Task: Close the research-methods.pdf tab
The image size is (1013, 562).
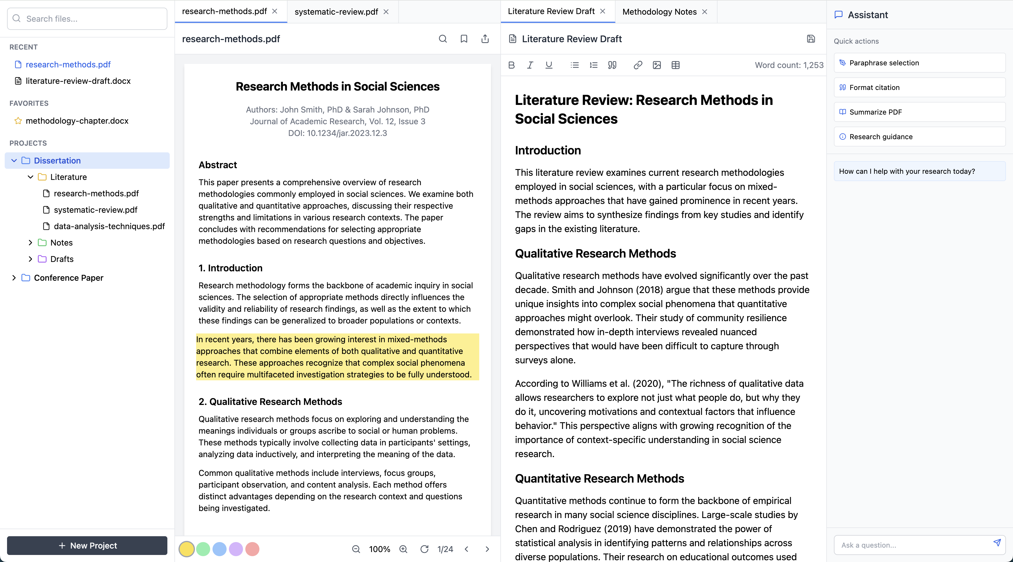Action: tap(275, 11)
